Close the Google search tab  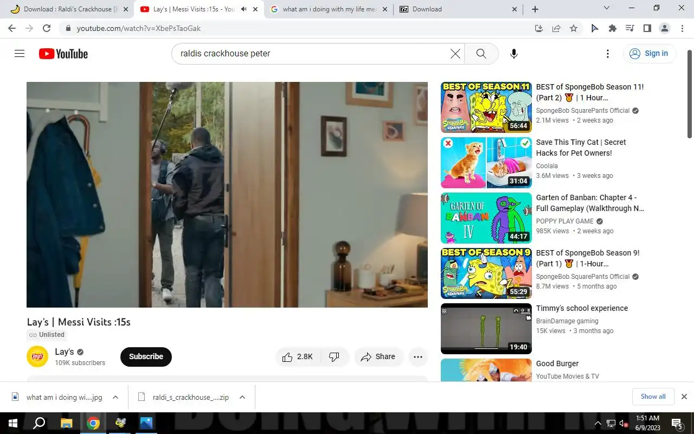point(385,9)
